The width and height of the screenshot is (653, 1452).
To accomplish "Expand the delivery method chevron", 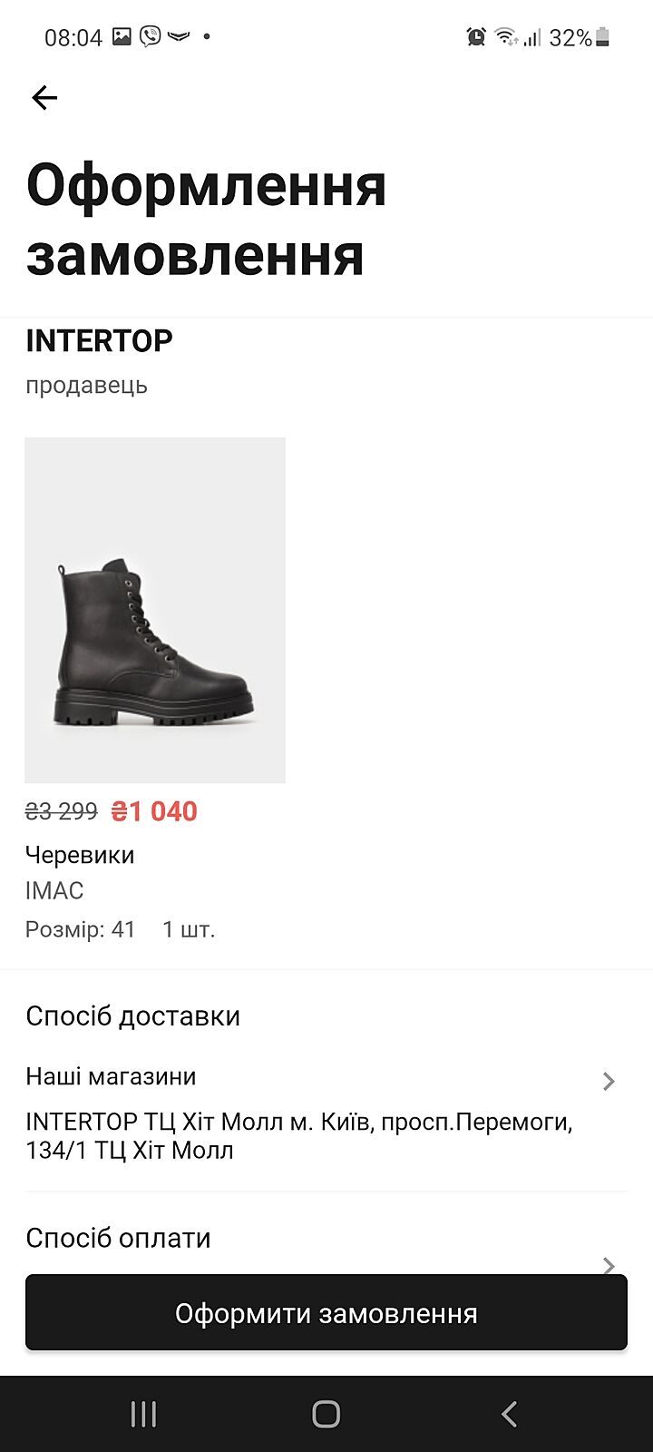I will pos(609,1081).
